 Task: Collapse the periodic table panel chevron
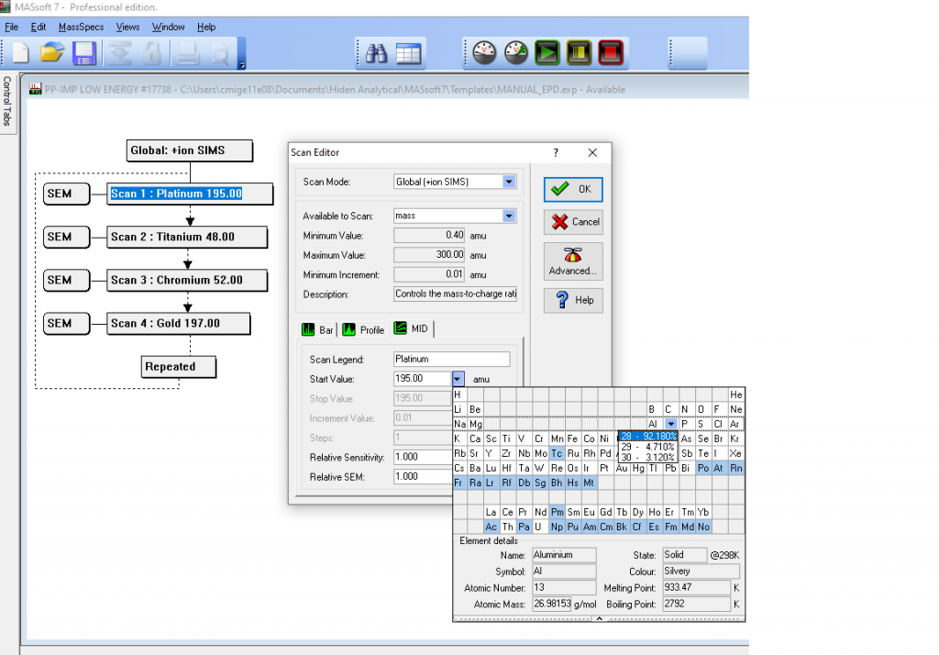[x=599, y=618]
